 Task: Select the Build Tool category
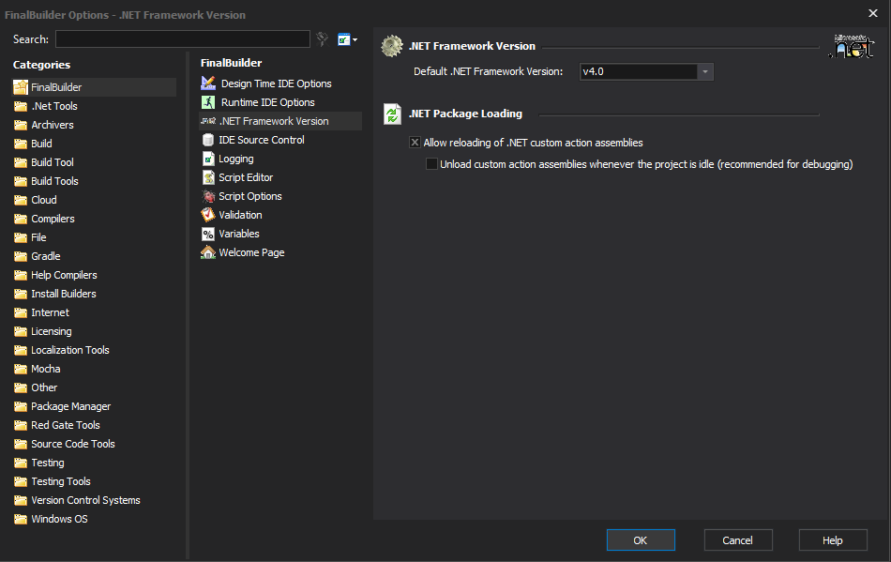coord(53,162)
